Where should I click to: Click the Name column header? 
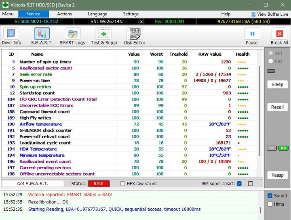pyautogui.click(x=37, y=54)
